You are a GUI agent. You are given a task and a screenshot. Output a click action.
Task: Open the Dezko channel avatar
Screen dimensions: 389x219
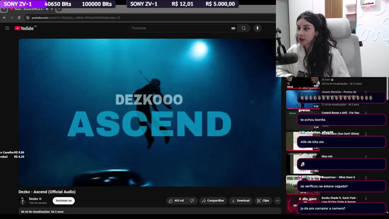[x=22, y=201]
